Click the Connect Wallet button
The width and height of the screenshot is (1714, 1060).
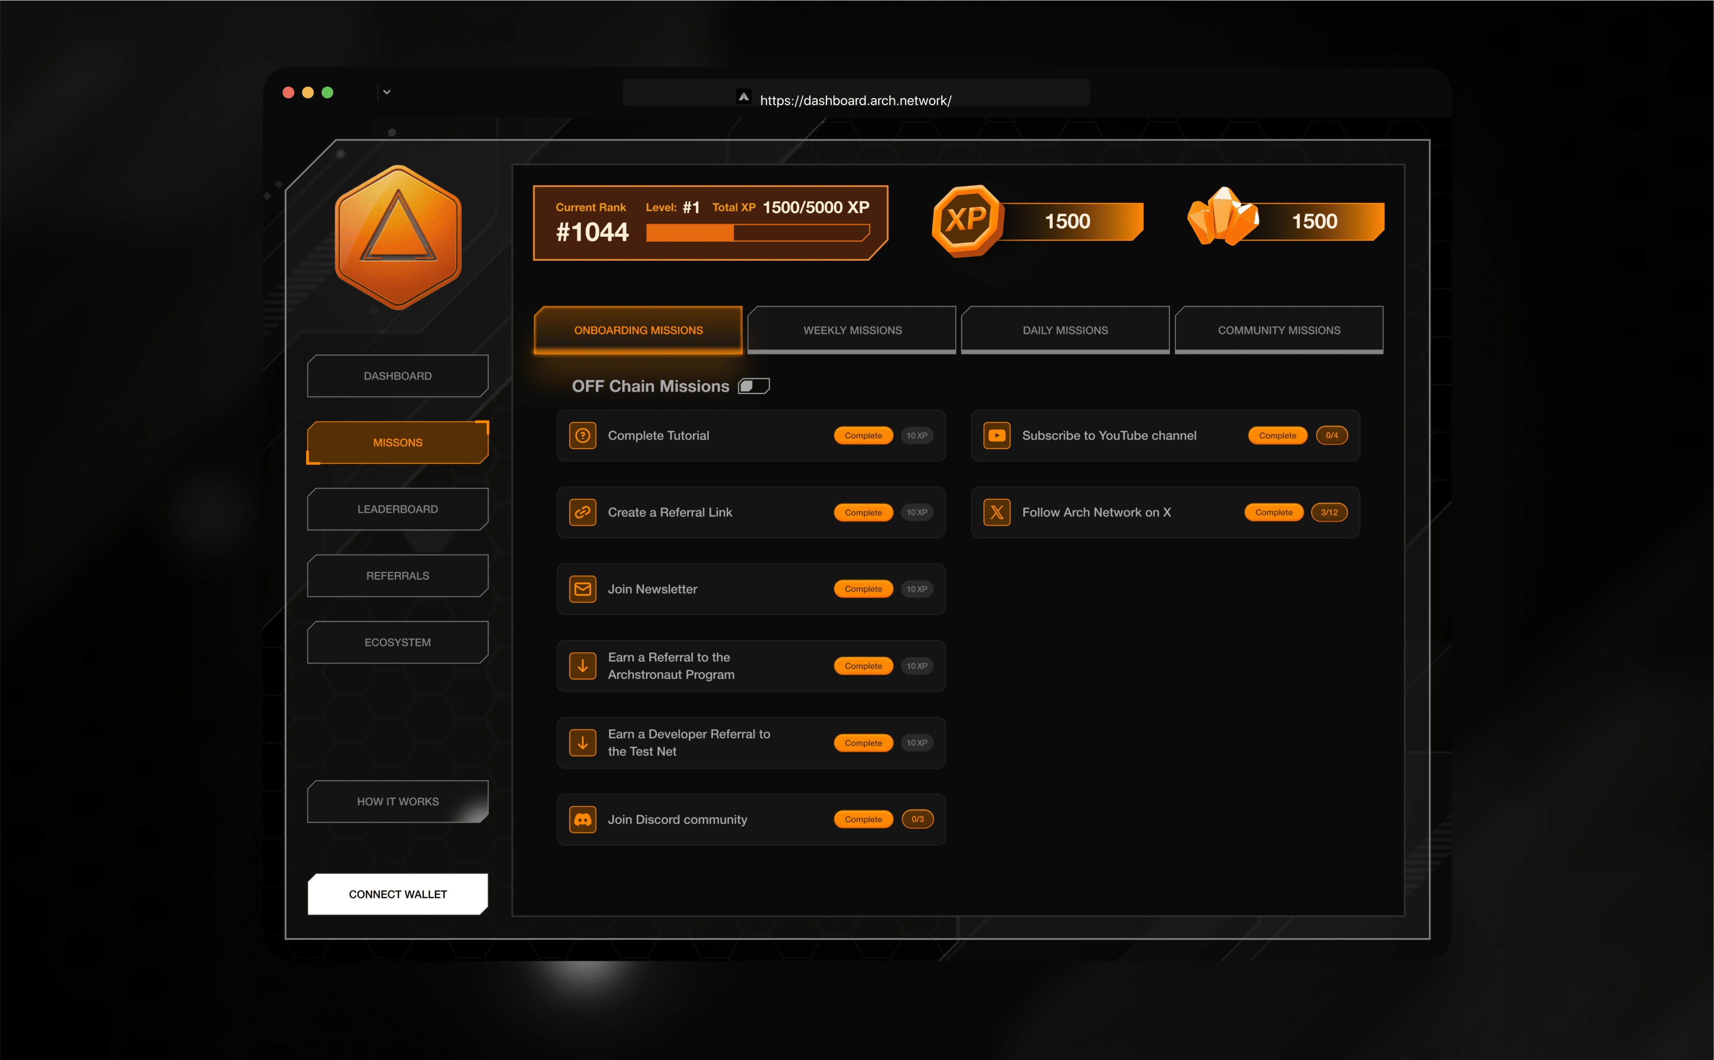pos(398,894)
